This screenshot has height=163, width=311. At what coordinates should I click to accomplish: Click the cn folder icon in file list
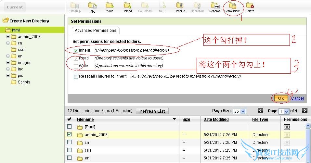click(80, 143)
